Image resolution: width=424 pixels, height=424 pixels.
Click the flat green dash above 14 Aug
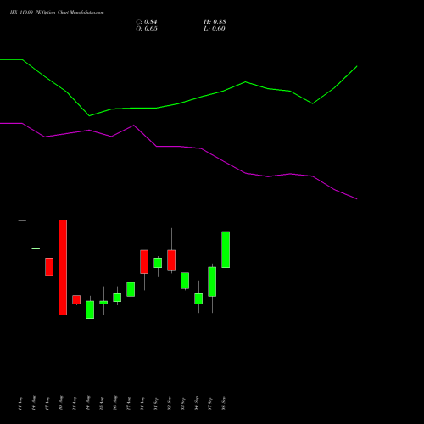point(36,248)
